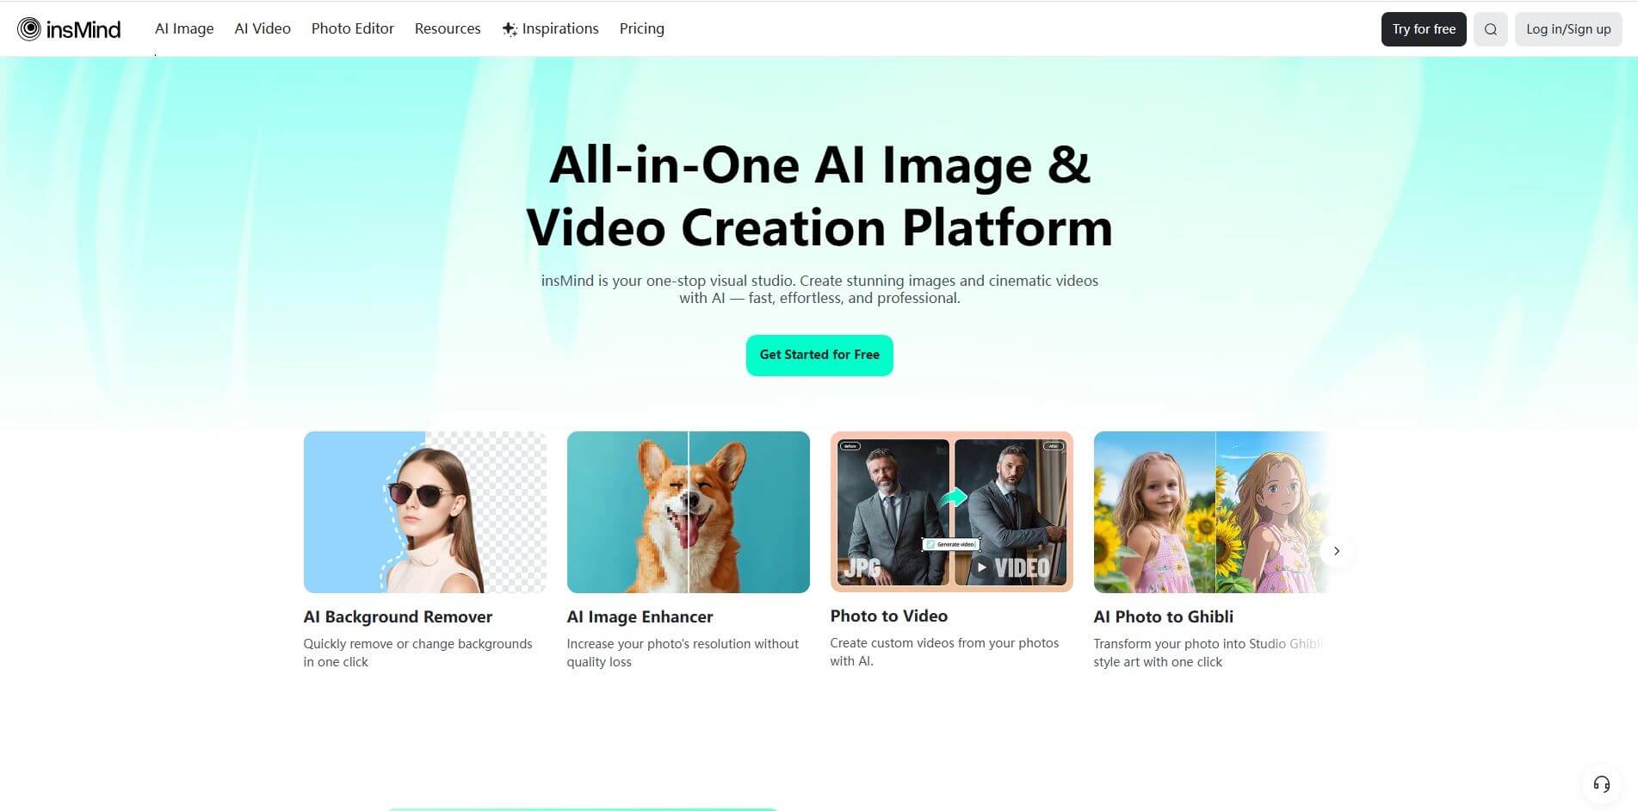Viewport: 1638px width, 811px height.
Task: Click the insMind spiral logo icon
Action: (x=29, y=29)
